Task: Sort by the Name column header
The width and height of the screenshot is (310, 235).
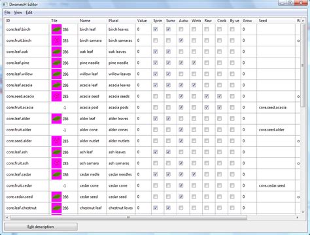Action: [x=92, y=21]
